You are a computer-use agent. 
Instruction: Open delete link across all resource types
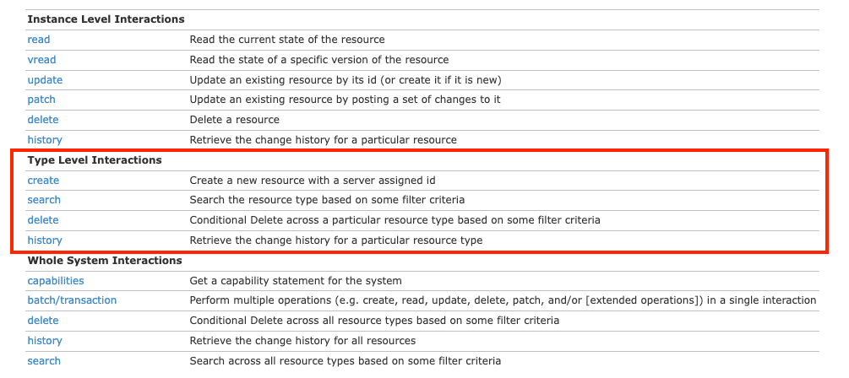click(x=43, y=321)
